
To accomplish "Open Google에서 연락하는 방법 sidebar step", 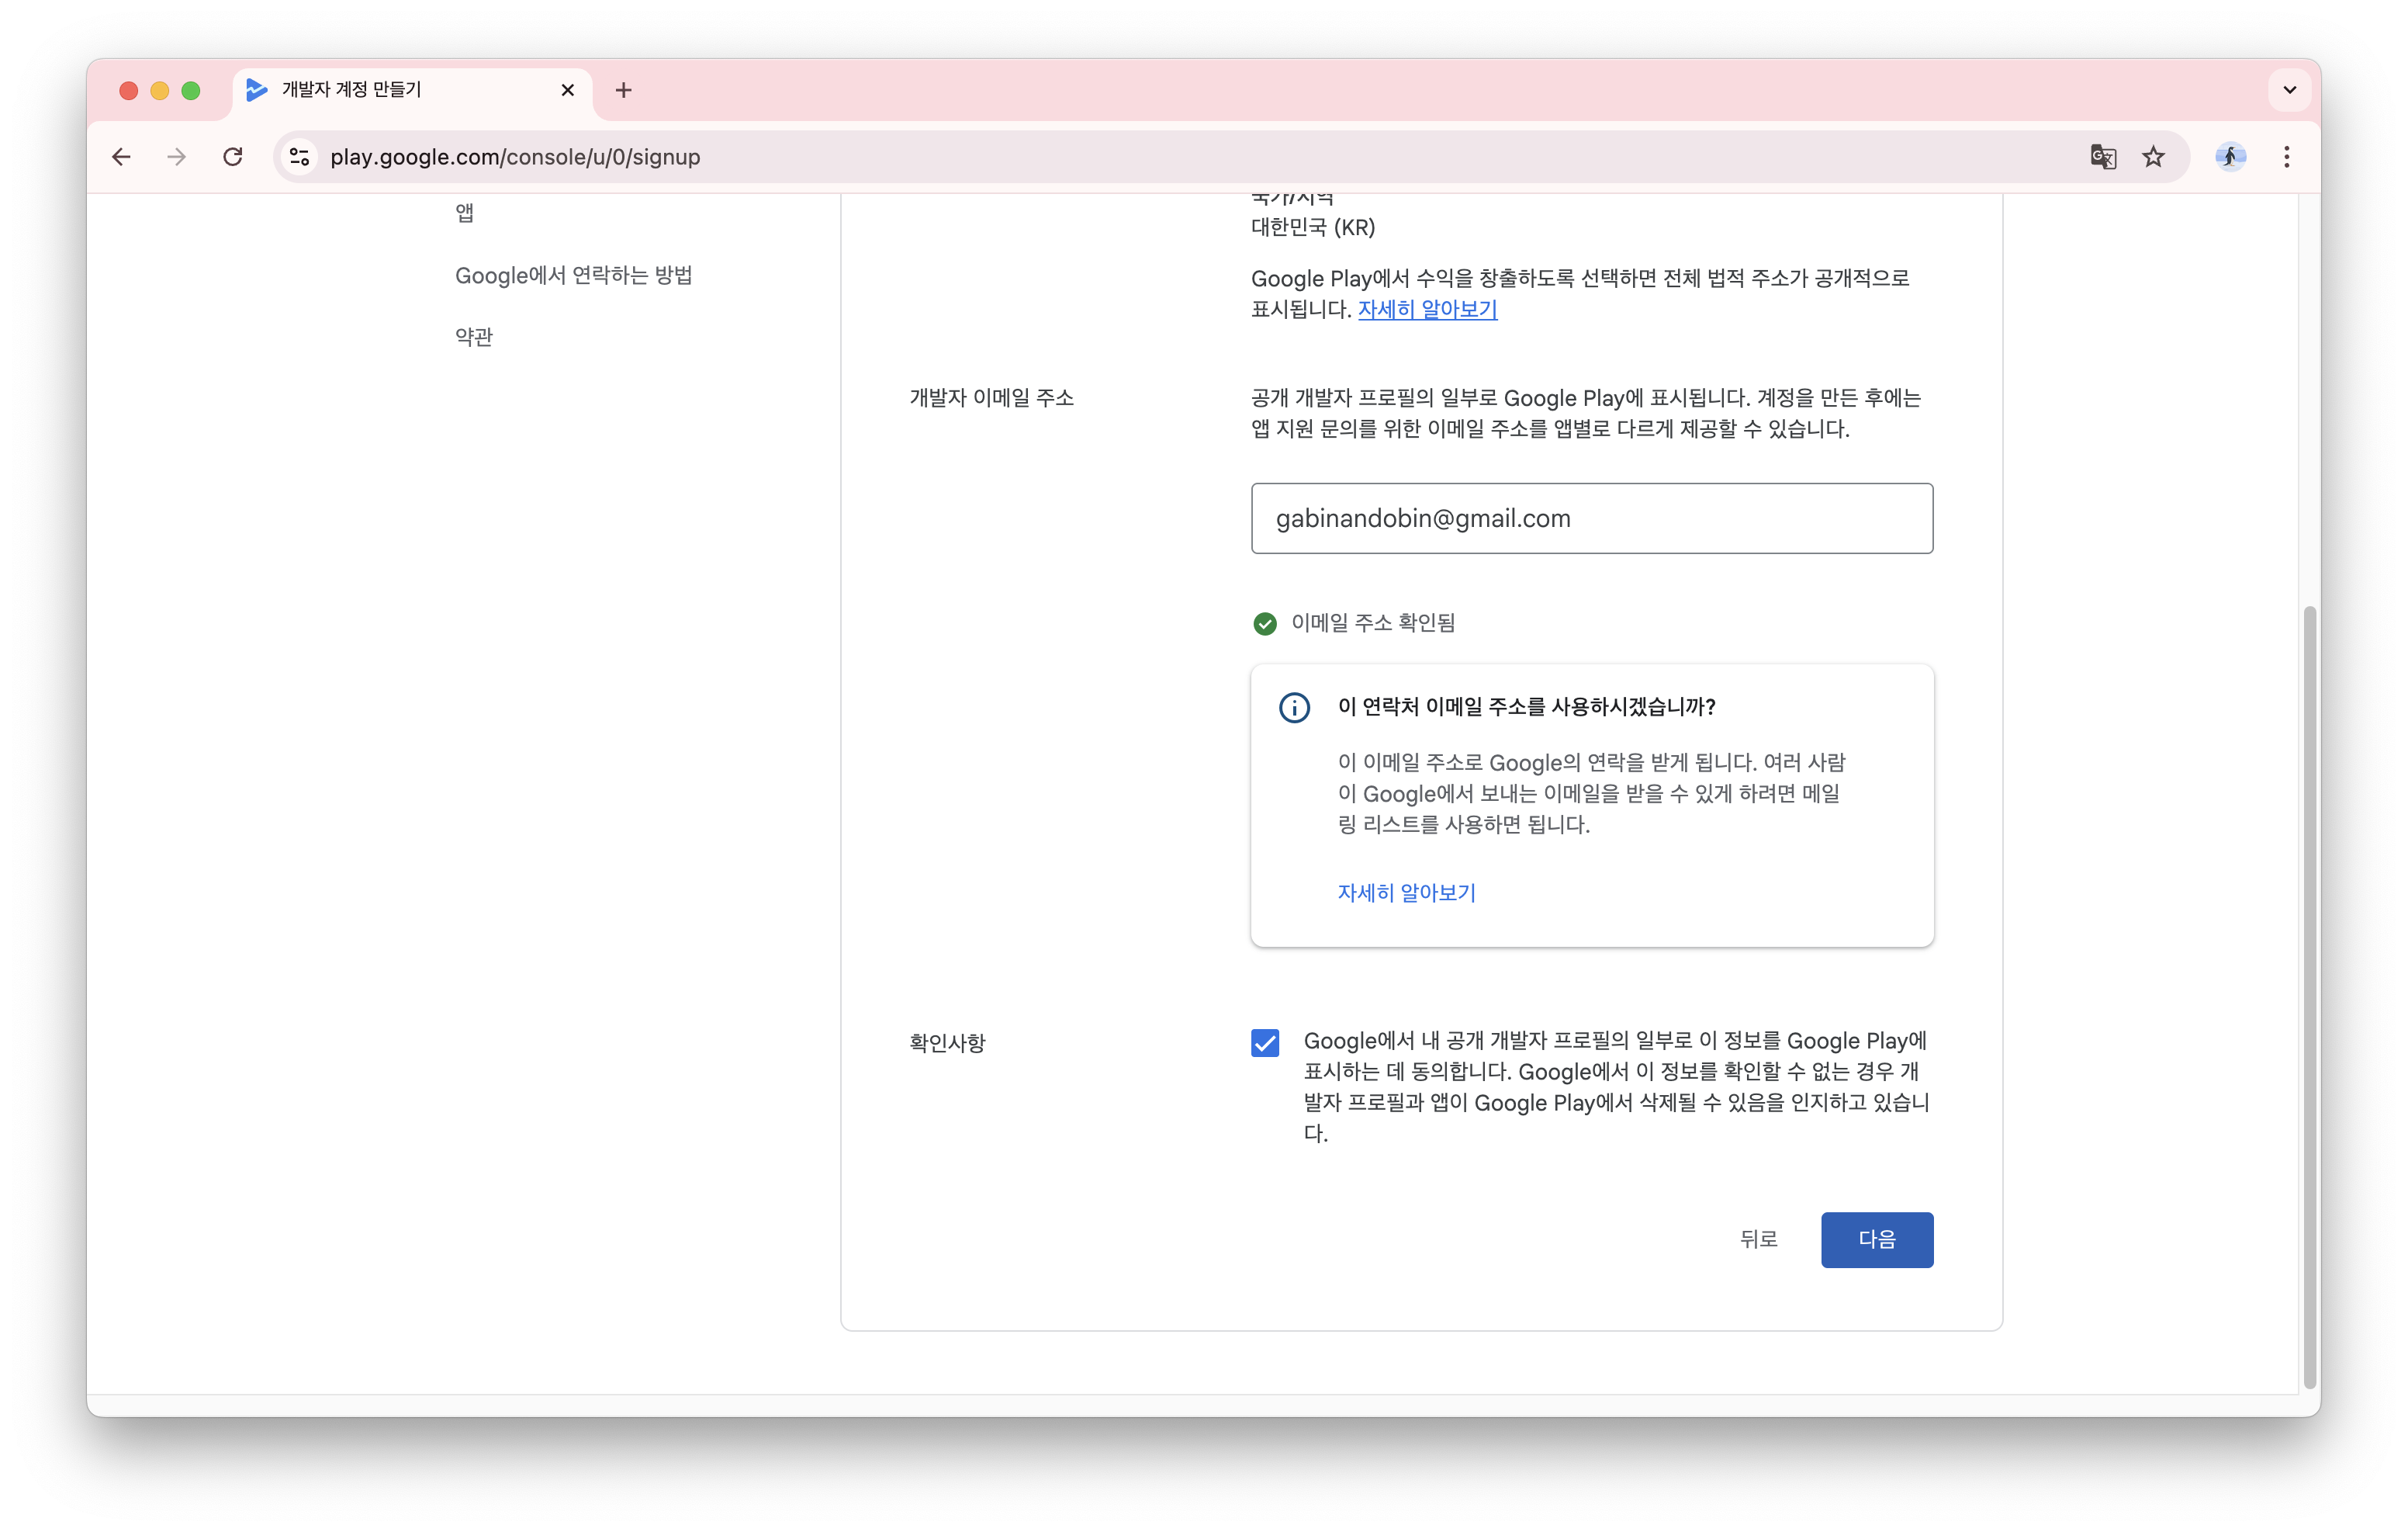I will coord(573,276).
